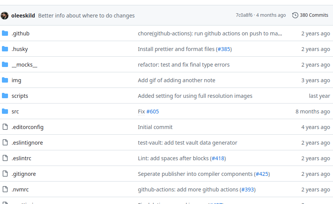Open the src folder
The width and height of the screenshot is (333, 204).
click(x=15, y=112)
